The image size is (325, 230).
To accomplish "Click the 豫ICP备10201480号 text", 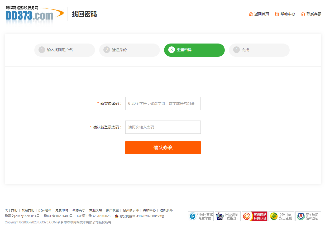I will (x=58, y=216).
